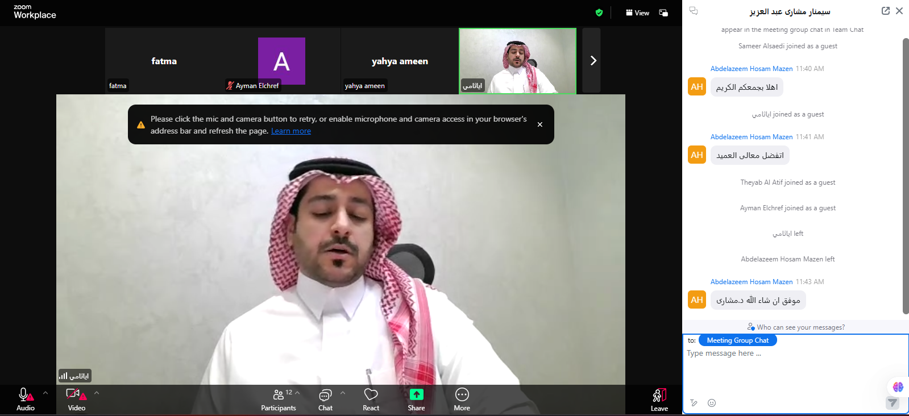The image size is (909, 416).
Task: Click the Learn more link
Action: click(x=290, y=131)
